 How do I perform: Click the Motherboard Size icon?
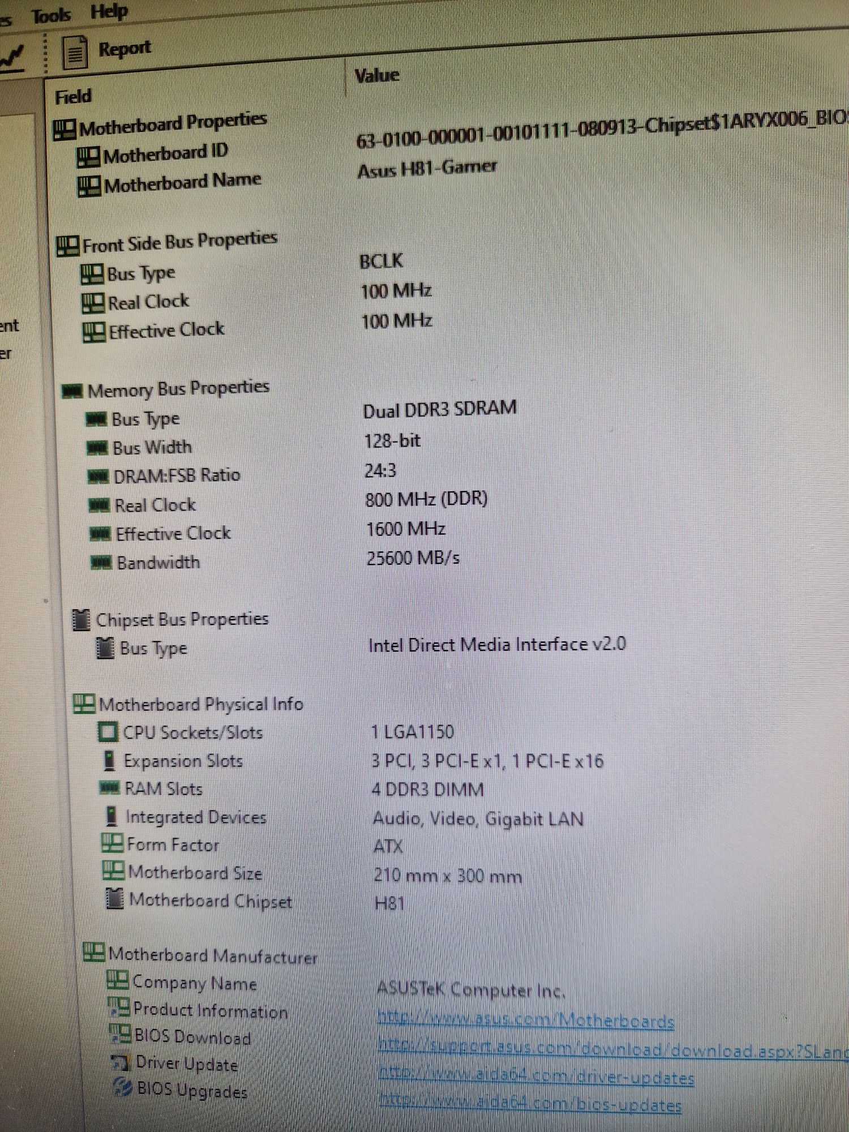click(x=113, y=871)
